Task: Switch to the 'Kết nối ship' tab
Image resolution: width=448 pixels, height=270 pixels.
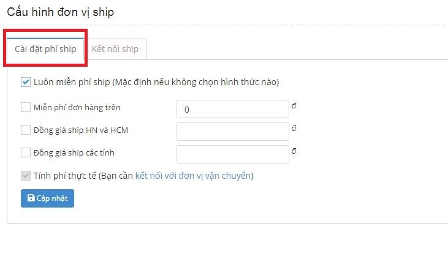Action: click(115, 49)
